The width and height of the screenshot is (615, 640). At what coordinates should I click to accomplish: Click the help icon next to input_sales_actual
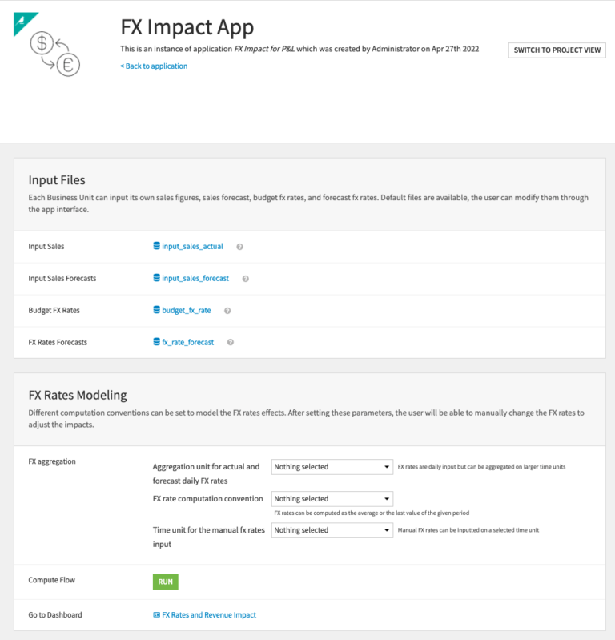tap(240, 247)
